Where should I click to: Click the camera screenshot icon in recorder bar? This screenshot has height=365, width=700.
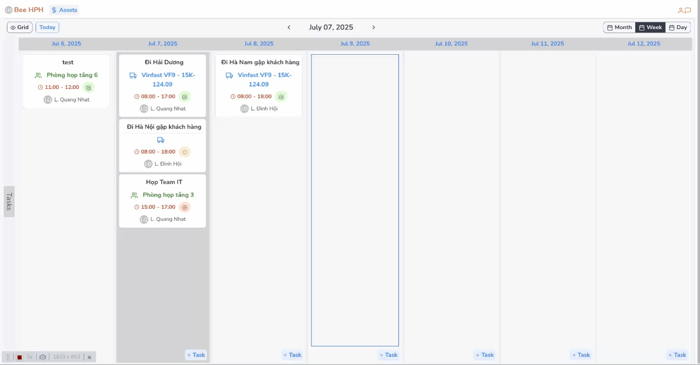point(42,357)
